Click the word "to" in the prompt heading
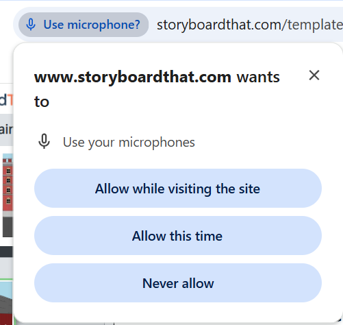This screenshot has width=343, height=325. click(x=42, y=101)
